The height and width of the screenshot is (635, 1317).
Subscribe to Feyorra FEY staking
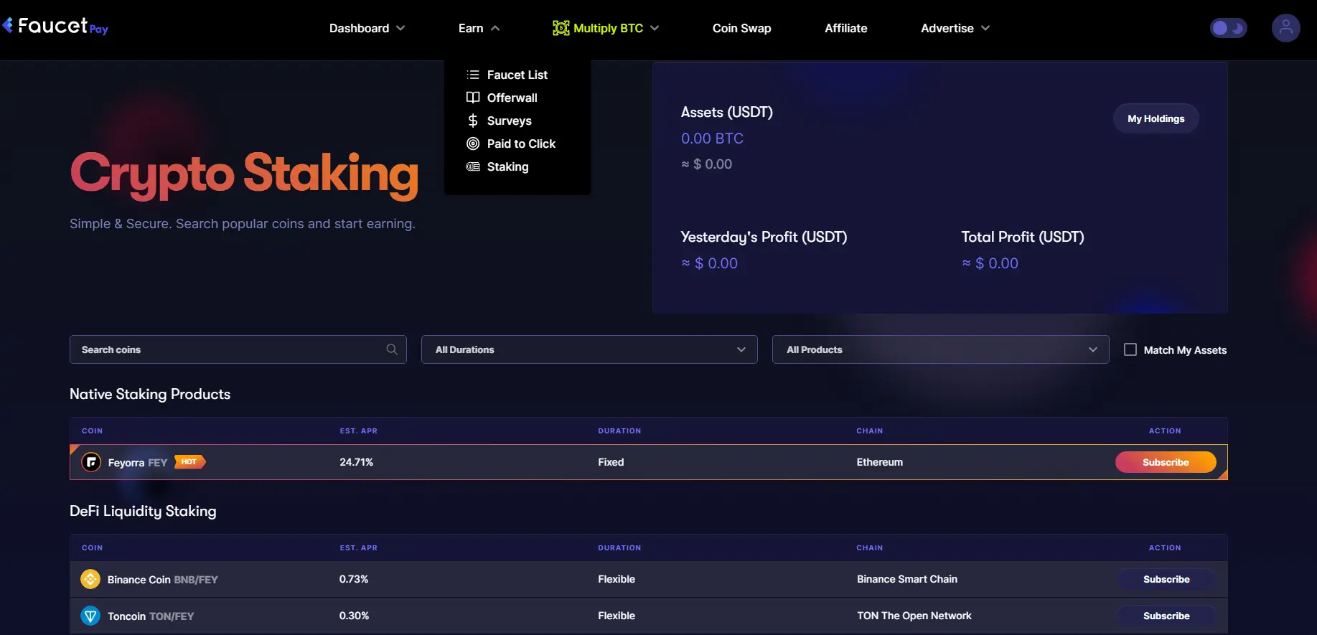coord(1166,462)
